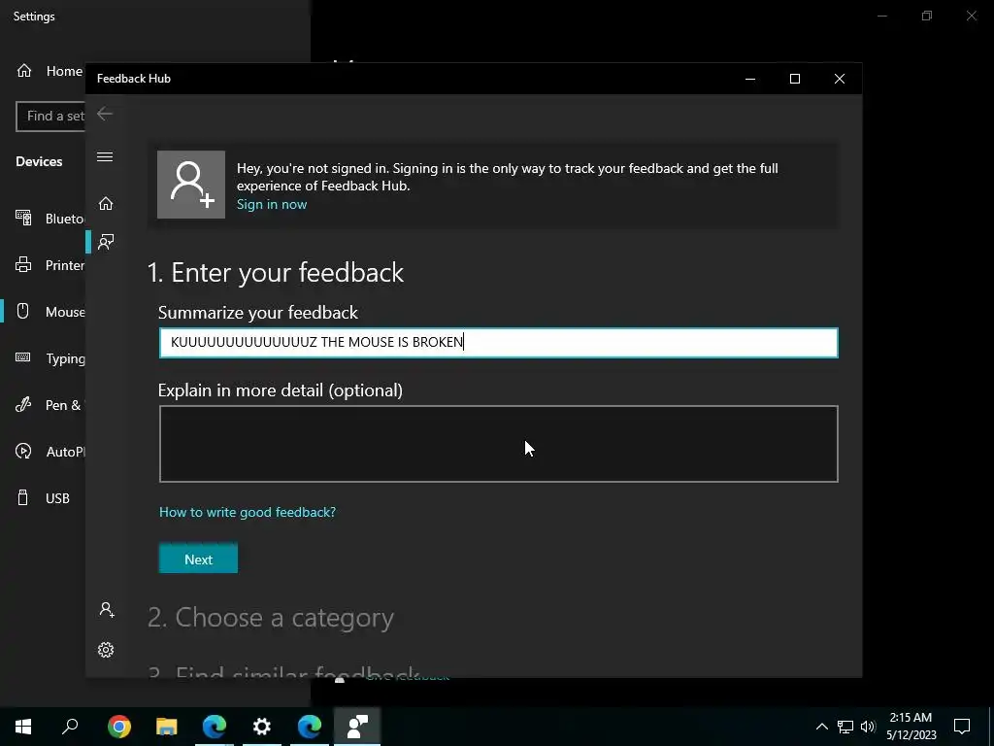Select Choose a category heading

click(x=271, y=617)
